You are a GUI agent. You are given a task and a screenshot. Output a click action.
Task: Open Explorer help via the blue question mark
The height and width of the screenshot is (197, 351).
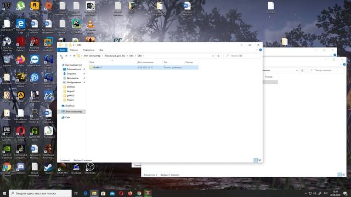[x=261, y=50]
